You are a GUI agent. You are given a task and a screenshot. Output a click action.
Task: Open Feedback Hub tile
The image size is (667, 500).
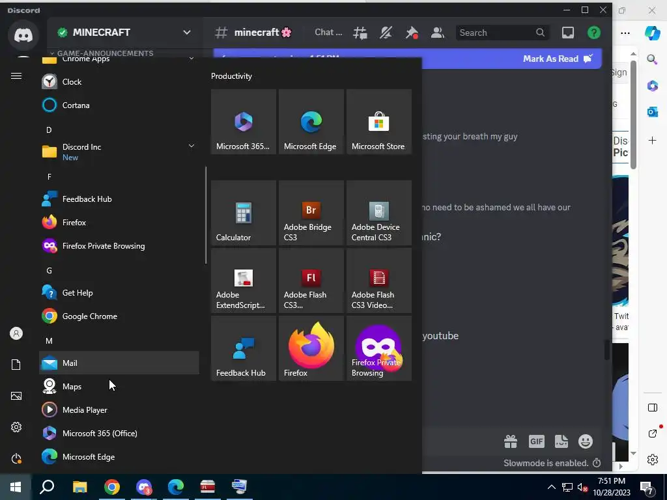tap(244, 348)
